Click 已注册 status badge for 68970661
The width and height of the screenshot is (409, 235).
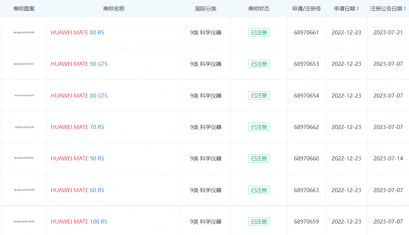coord(259,32)
